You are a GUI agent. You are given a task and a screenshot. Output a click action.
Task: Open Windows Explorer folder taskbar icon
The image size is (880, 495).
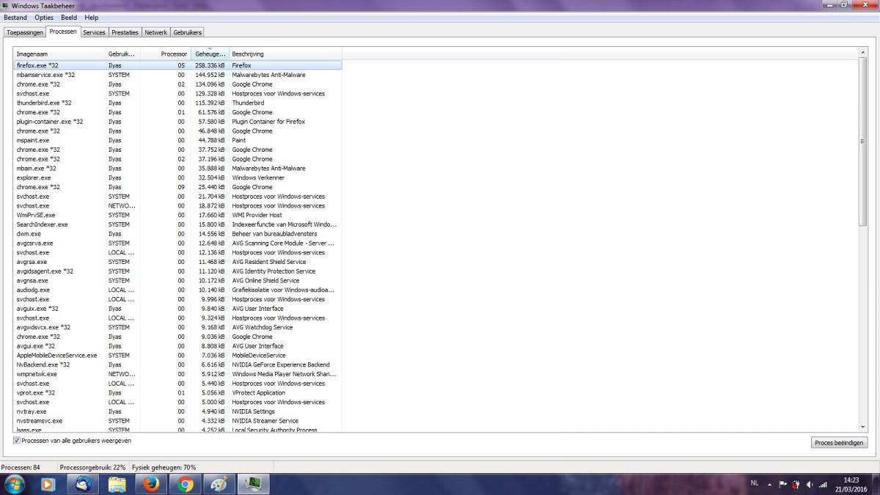coord(117,484)
